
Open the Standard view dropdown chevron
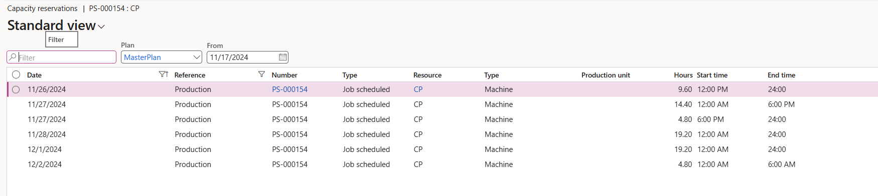pyautogui.click(x=101, y=26)
